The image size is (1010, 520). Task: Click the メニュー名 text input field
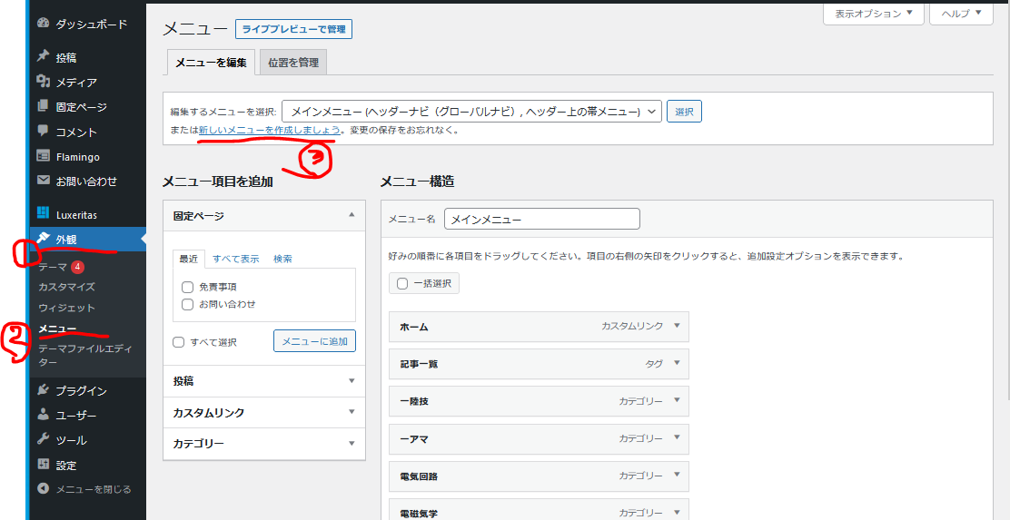pos(542,219)
